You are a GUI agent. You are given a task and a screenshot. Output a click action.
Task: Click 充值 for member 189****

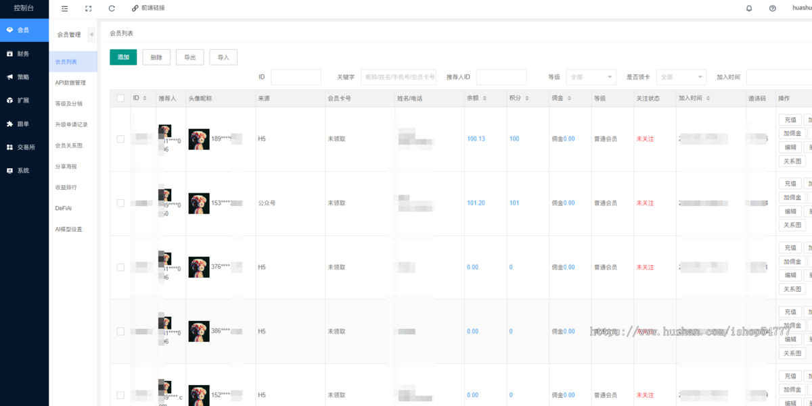click(790, 120)
